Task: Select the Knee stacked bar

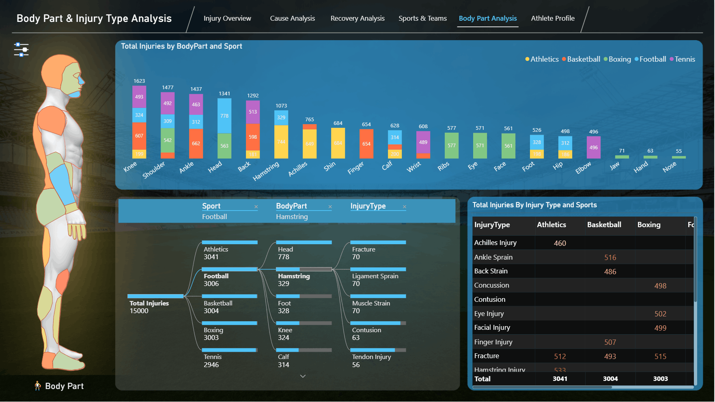Action: click(x=139, y=122)
